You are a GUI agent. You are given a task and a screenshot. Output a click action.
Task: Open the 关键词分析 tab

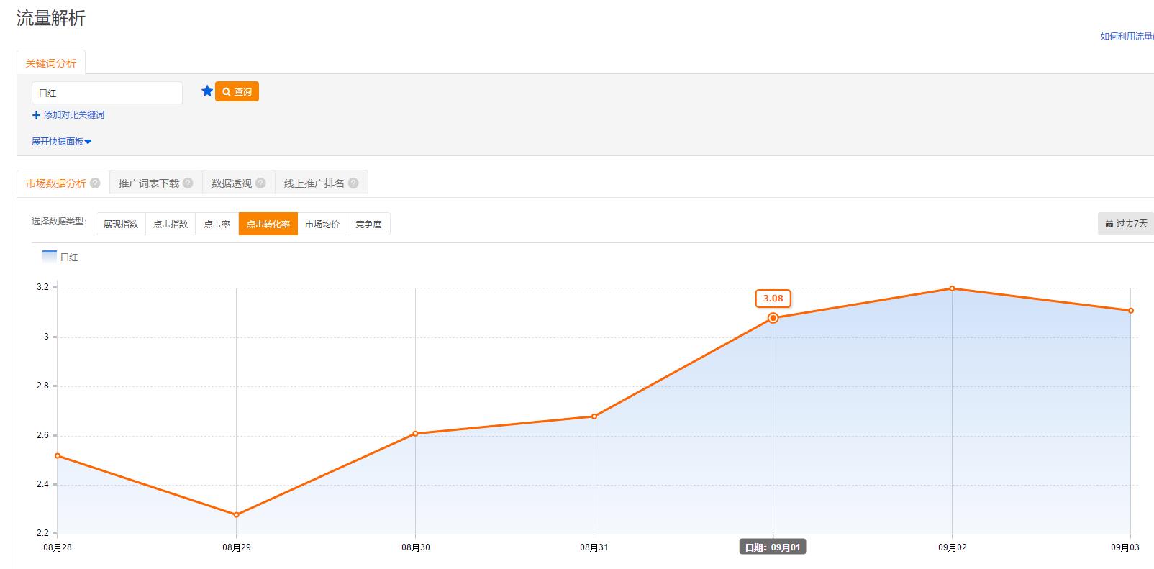pos(51,63)
